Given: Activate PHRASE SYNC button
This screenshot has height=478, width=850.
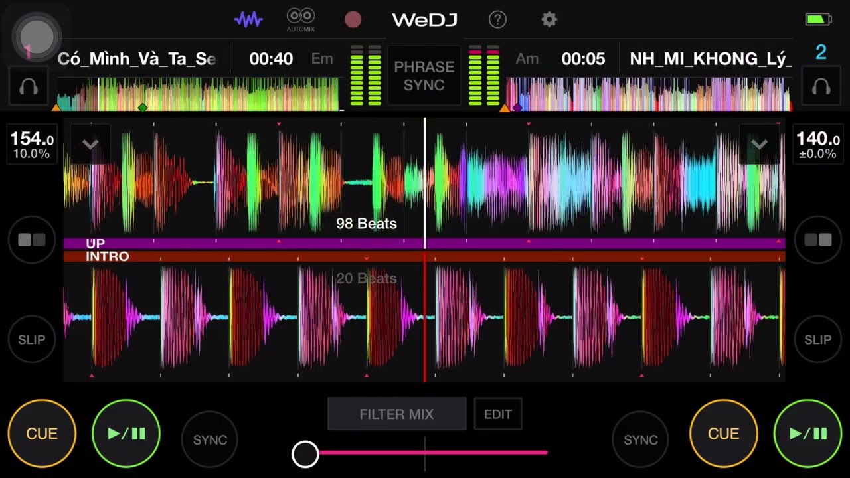Looking at the screenshot, I should coord(424,76).
